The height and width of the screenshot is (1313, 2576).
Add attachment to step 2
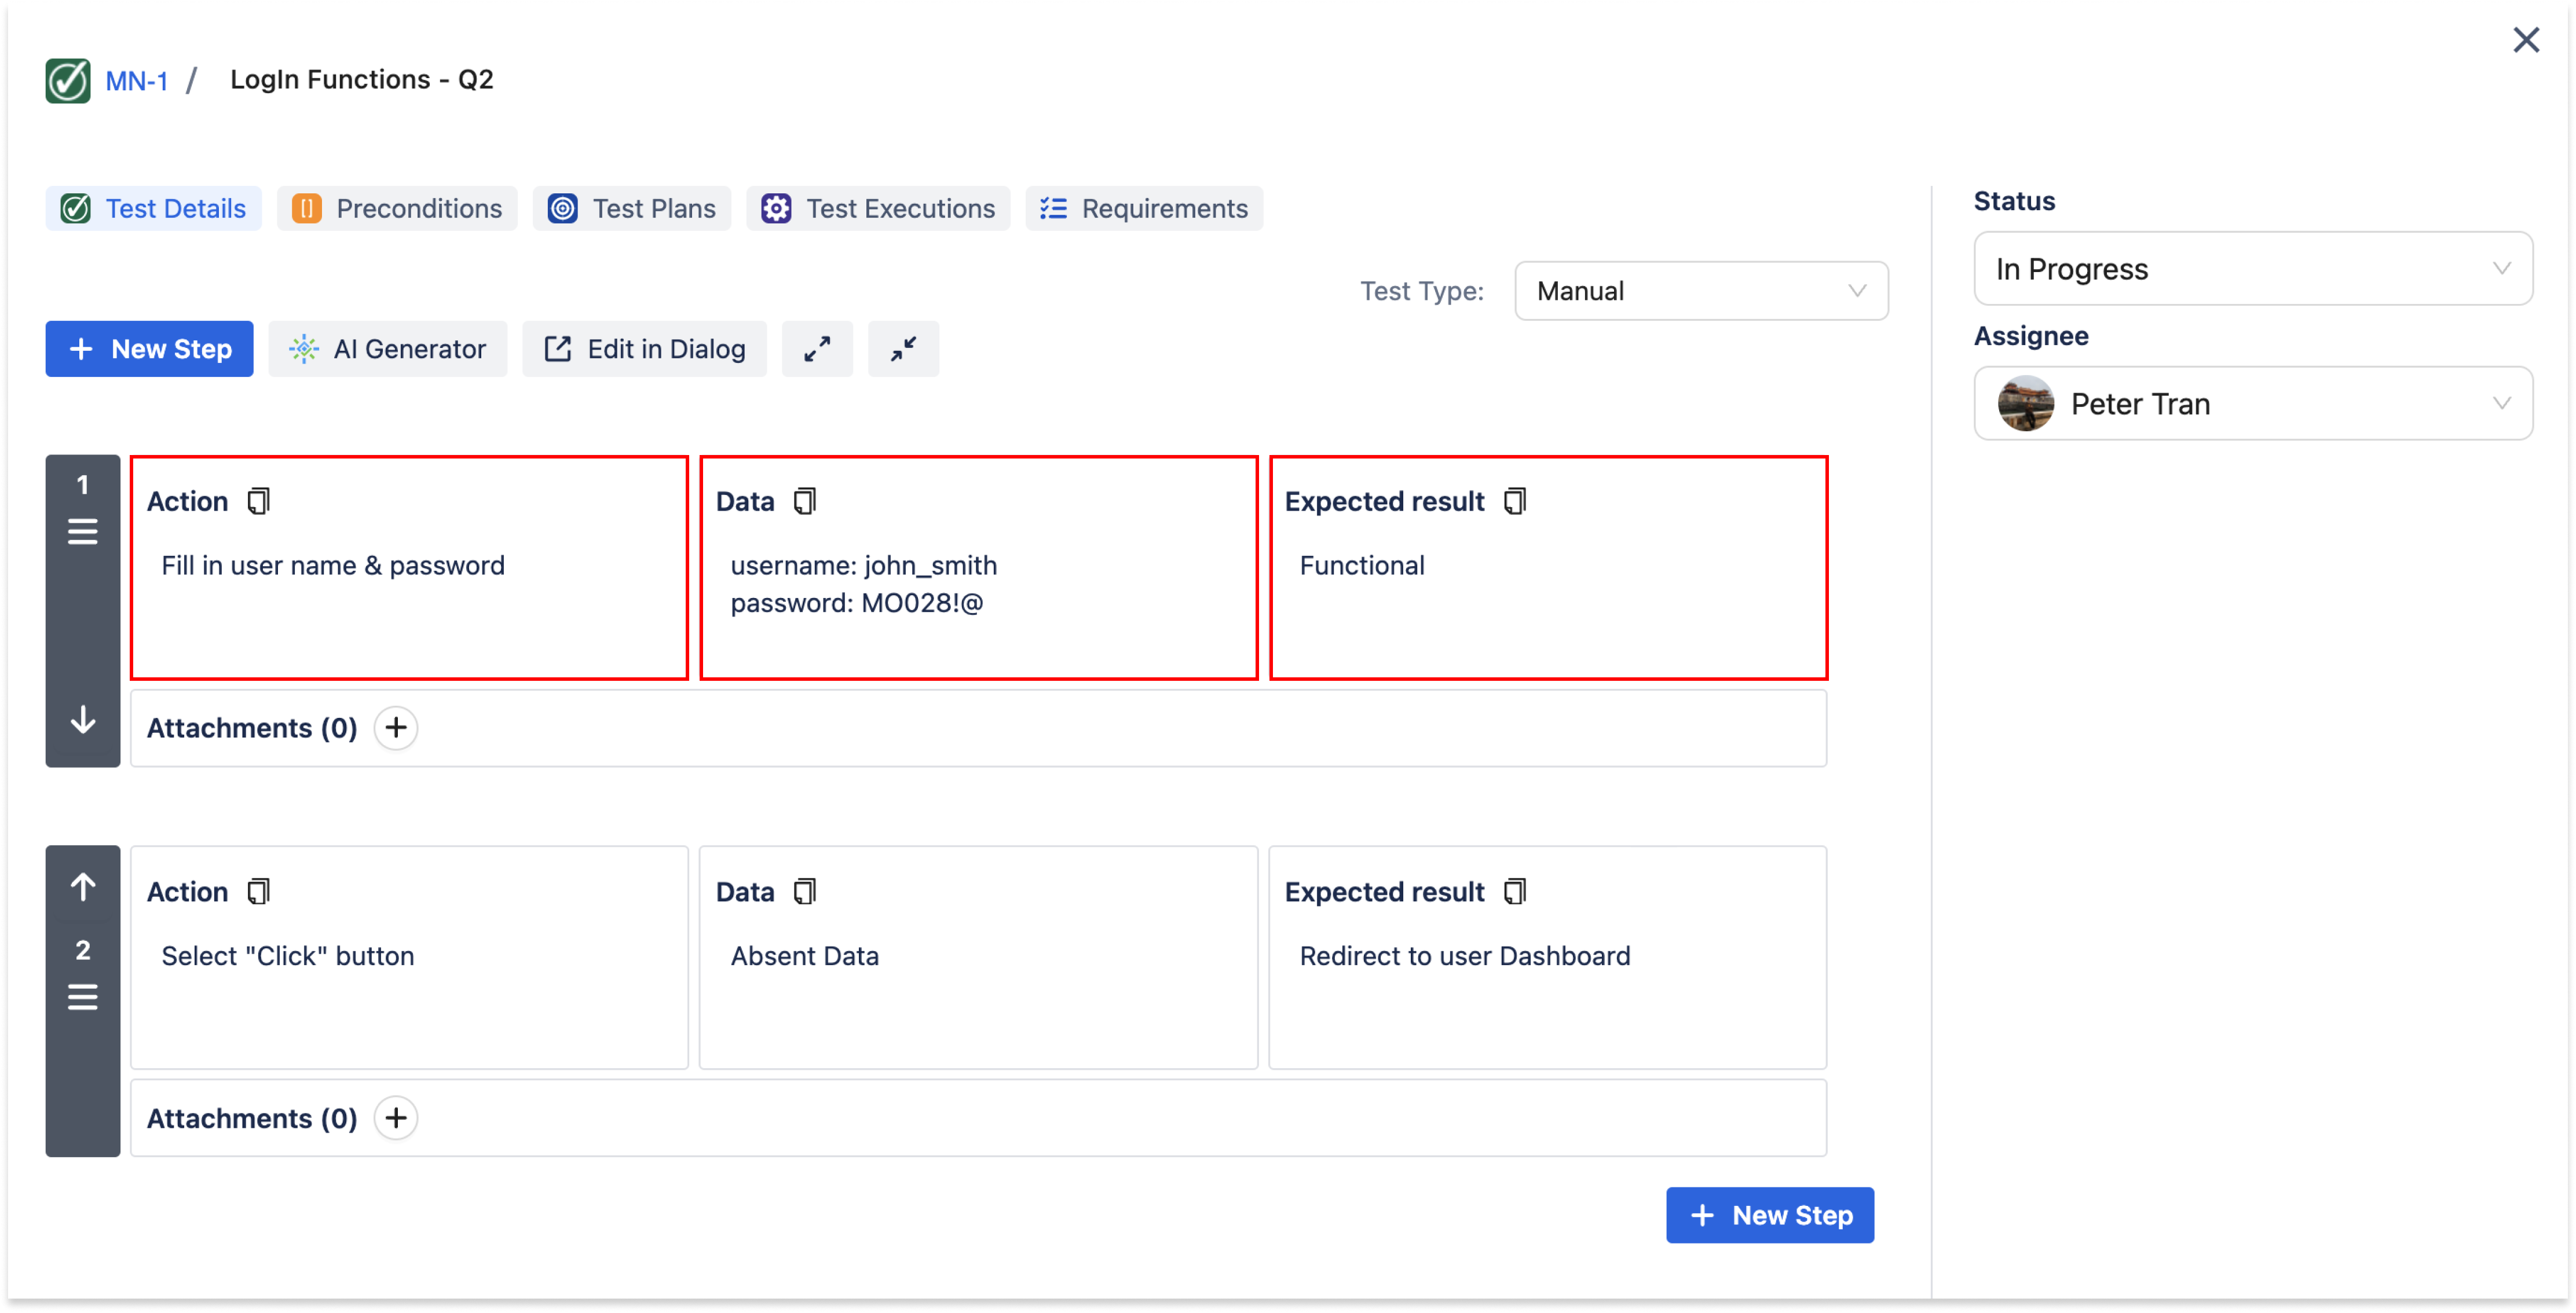[x=396, y=1117]
